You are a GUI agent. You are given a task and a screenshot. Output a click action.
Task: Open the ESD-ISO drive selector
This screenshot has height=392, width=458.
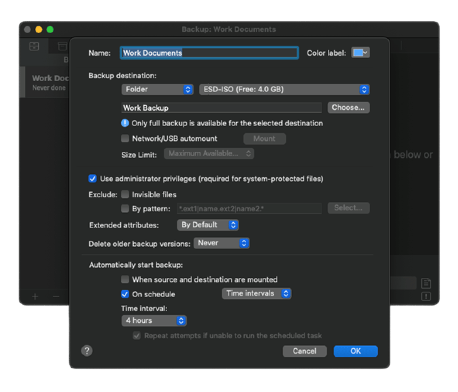pos(284,89)
